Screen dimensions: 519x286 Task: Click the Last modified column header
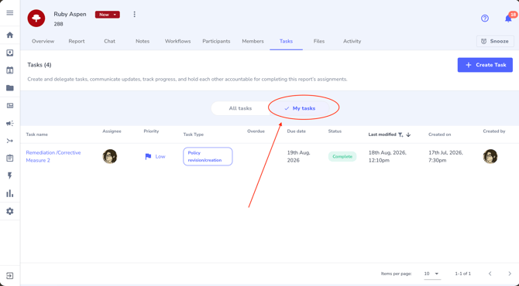pyautogui.click(x=383, y=134)
